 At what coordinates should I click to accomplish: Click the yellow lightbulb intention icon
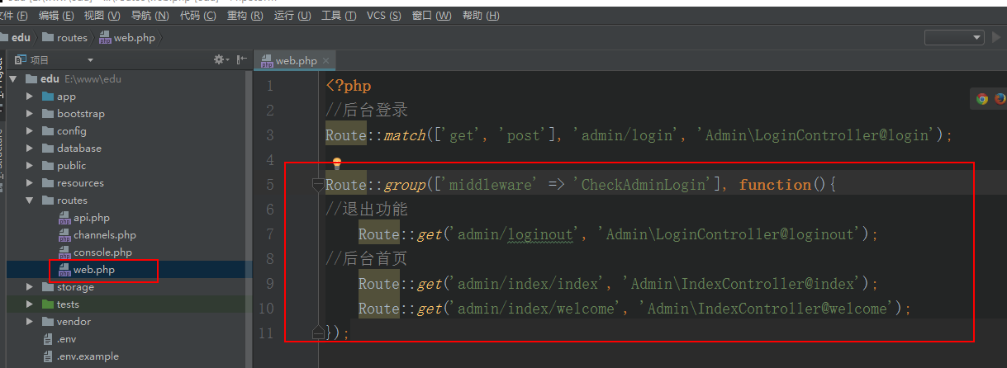[x=336, y=164]
